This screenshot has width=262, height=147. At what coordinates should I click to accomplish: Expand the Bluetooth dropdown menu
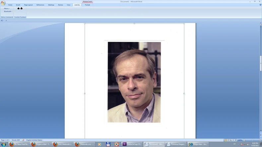[8, 11]
